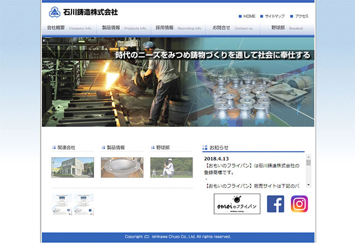Click the news scrollbar thumb

308,163
